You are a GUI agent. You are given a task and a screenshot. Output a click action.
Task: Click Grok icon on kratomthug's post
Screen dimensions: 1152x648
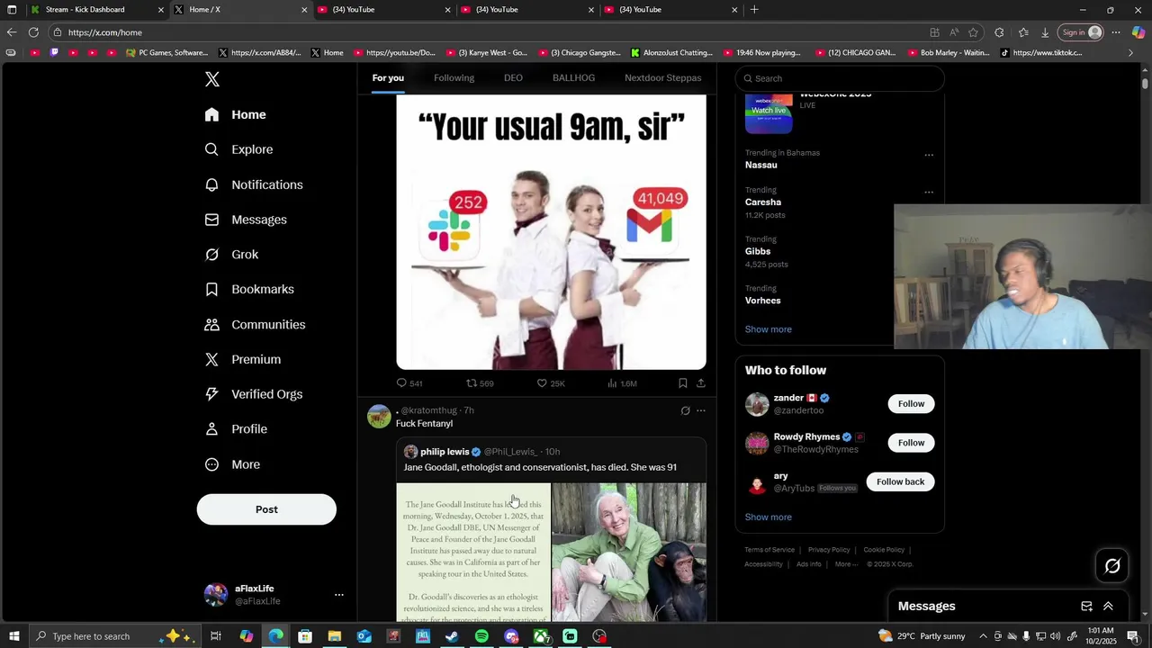coord(685,410)
